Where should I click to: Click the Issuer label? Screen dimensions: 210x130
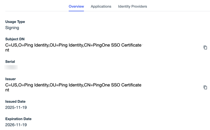pos(10,79)
